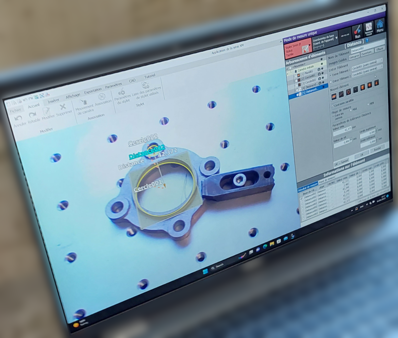
Task: Select the point new element icon
Action: tap(356, 89)
